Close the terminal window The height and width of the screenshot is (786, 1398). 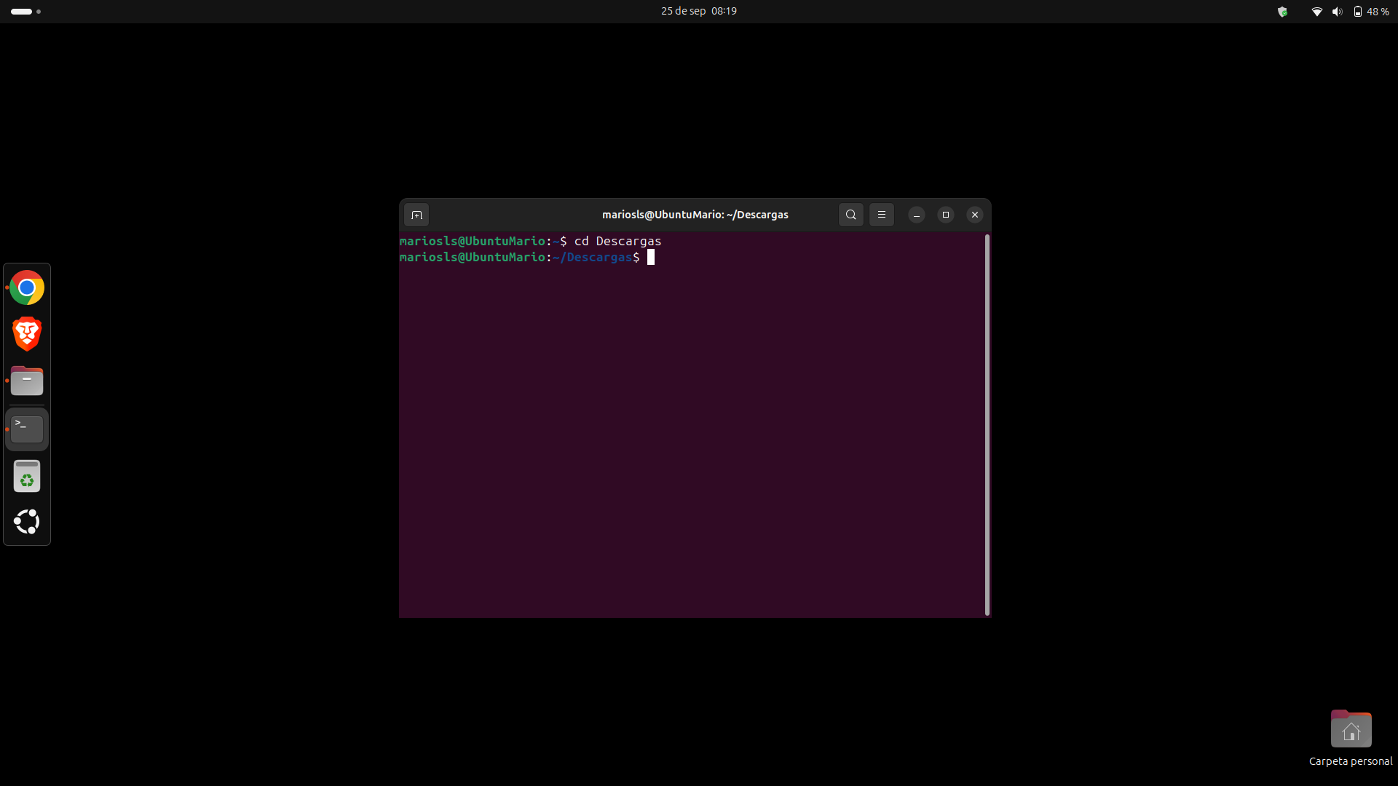[975, 215]
